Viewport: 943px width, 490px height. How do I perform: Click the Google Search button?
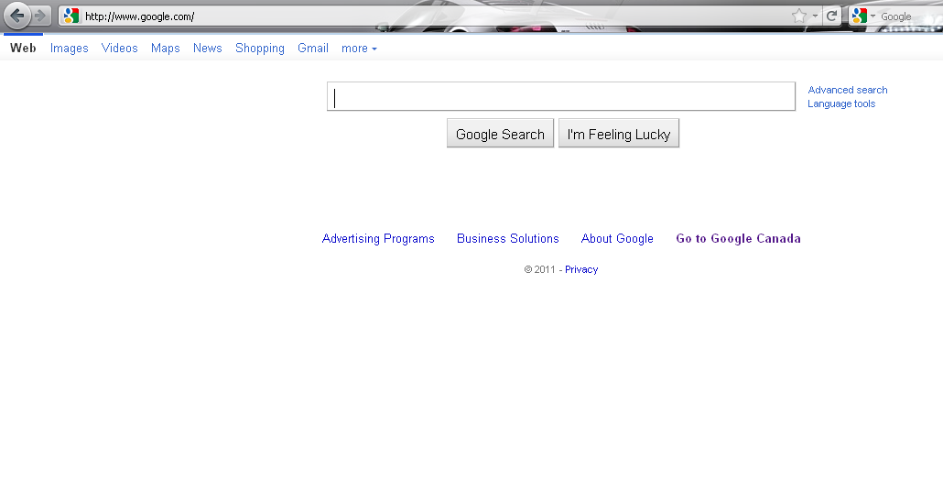pyautogui.click(x=501, y=134)
